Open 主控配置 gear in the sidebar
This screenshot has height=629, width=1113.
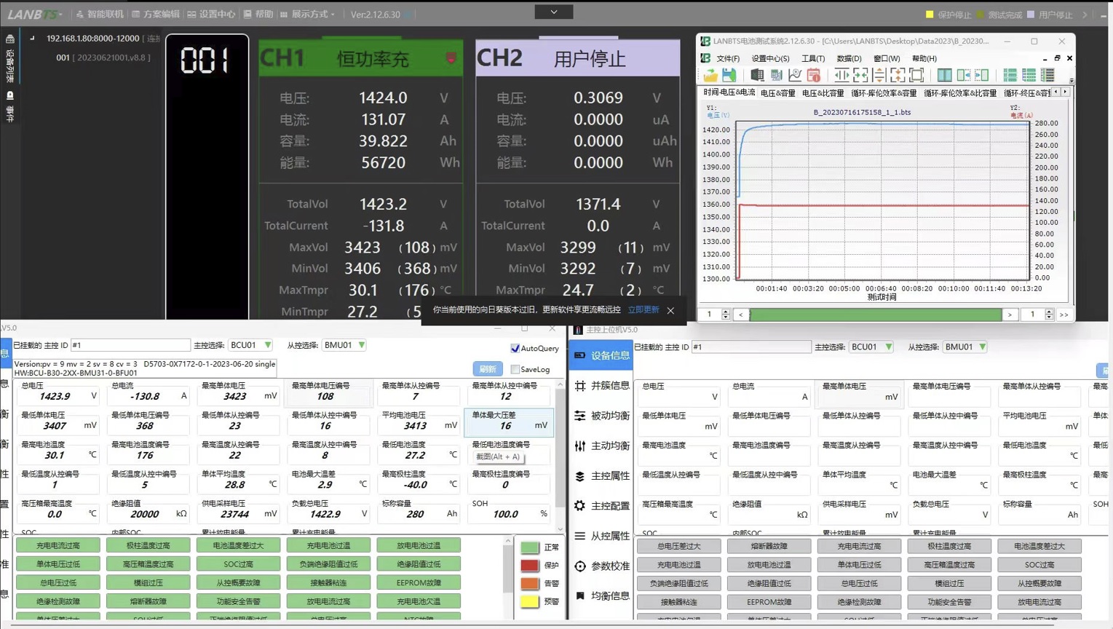click(601, 506)
